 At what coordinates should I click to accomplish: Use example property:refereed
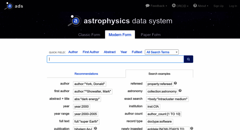[x=160, y=84]
